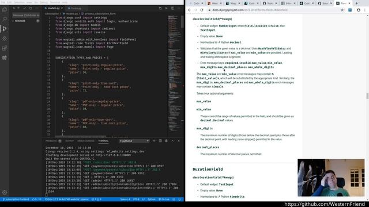
Task: Close the models.py editor tab
Action: pyautogui.click(x=62, y=8)
